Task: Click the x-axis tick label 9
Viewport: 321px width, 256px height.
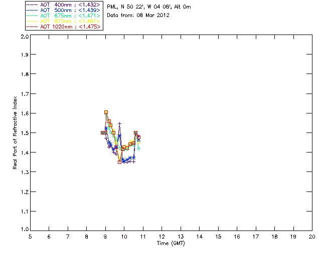Action: pyautogui.click(x=105, y=236)
